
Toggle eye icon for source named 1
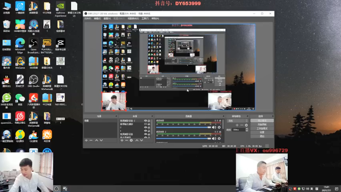[x=145, y=131]
